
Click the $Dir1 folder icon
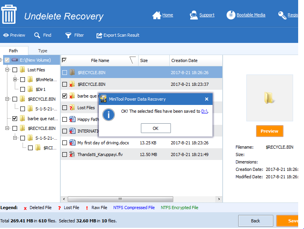pos(30,89)
